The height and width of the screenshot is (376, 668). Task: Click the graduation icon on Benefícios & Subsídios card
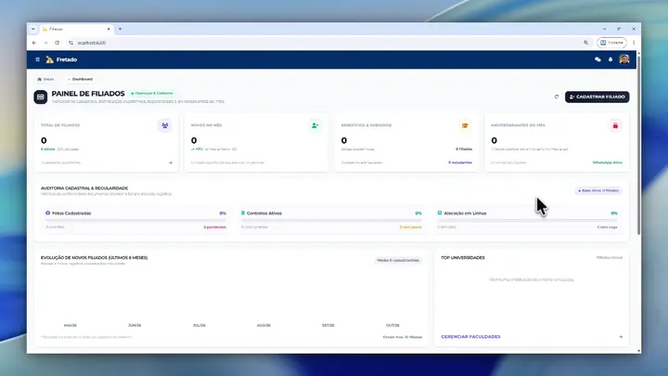tap(465, 125)
